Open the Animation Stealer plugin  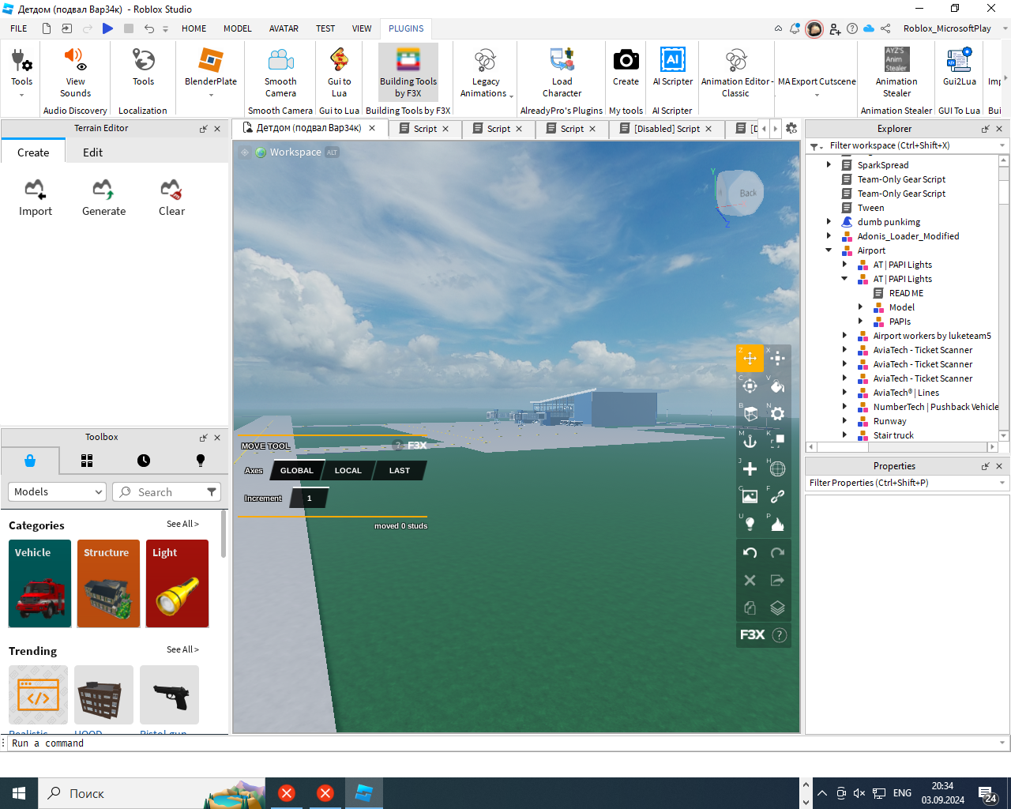point(896,73)
